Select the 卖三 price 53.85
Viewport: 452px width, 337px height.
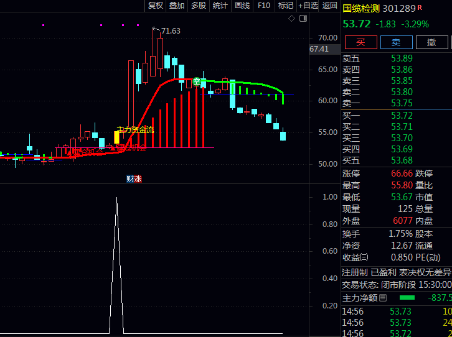click(x=402, y=81)
